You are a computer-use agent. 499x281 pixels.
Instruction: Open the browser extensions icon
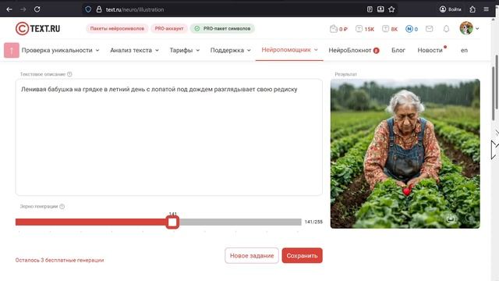point(472,9)
